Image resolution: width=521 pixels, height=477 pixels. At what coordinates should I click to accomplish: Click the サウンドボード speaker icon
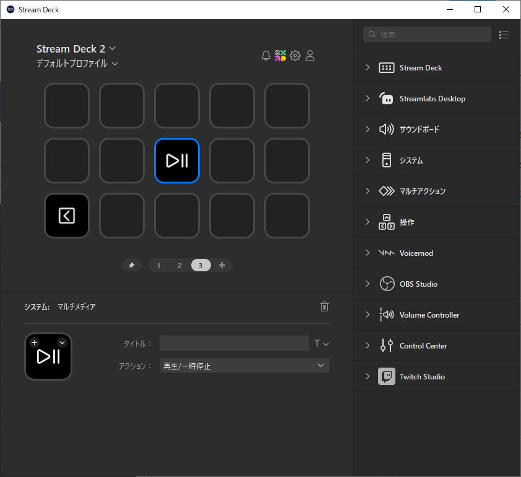click(387, 129)
